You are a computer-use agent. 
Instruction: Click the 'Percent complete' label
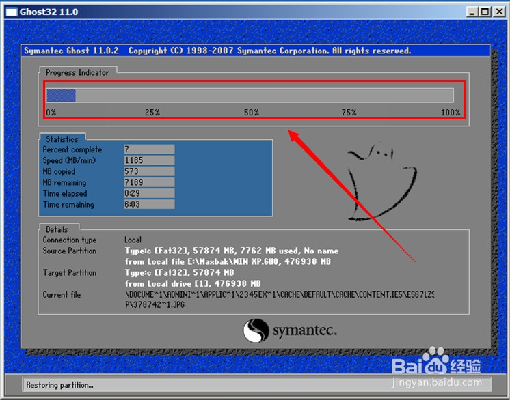click(72, 149)
